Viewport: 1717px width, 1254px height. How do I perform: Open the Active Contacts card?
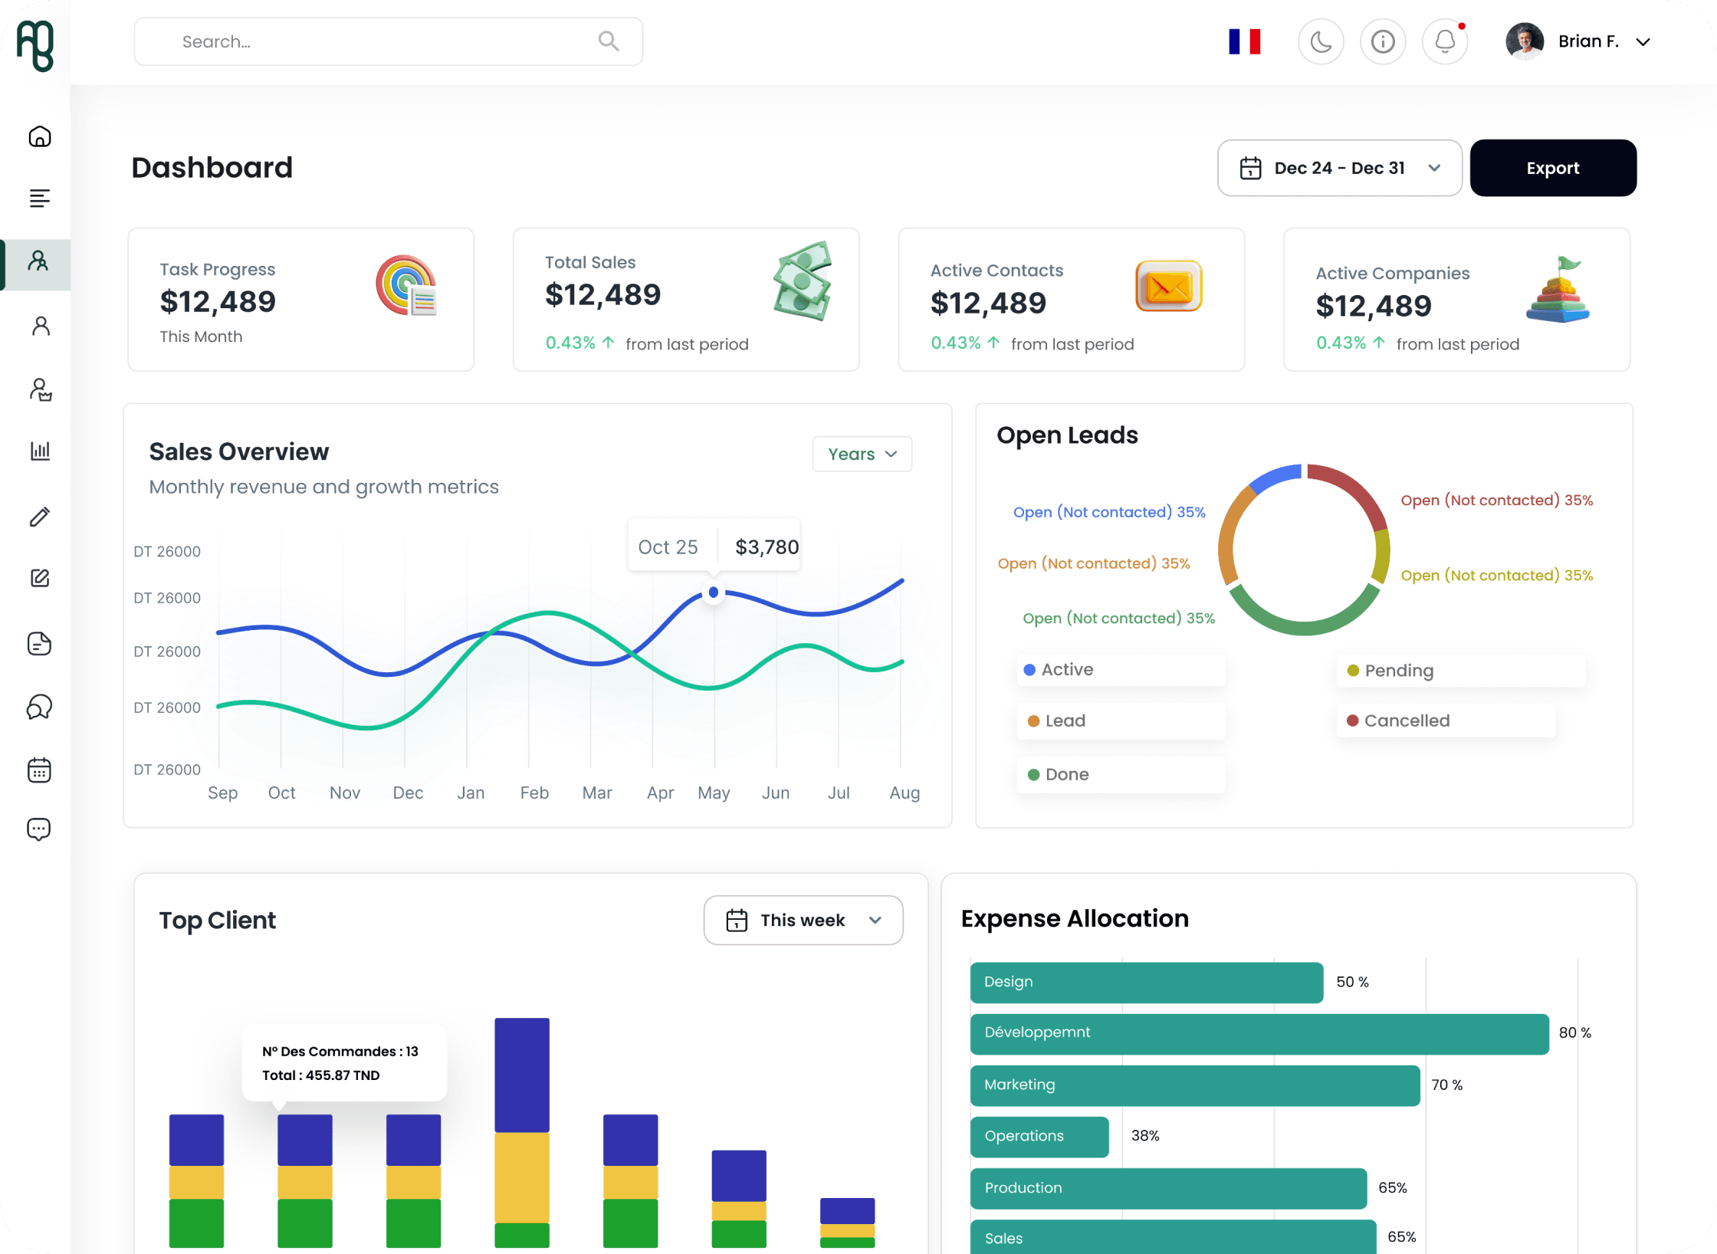[x=1072, y=300]
